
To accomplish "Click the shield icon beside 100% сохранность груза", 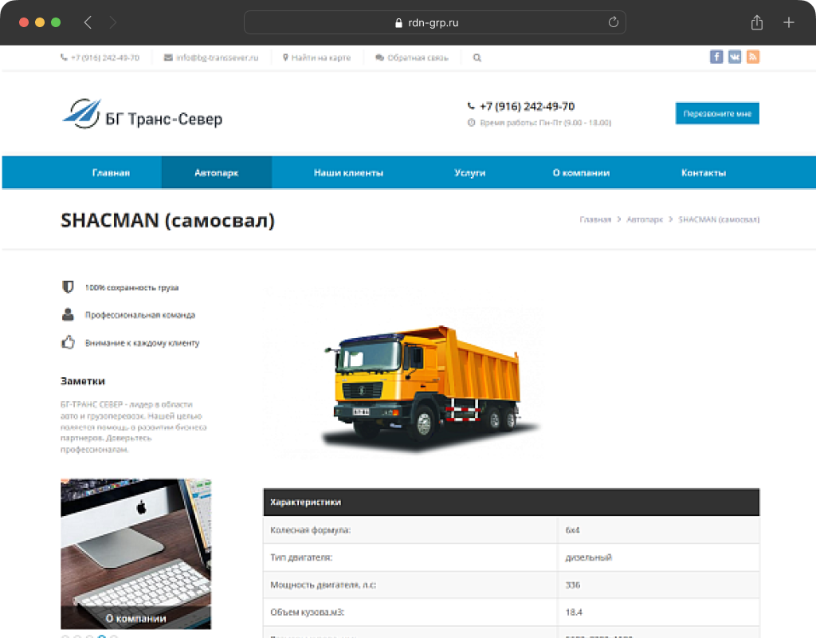I will click(x=68, y=287).
